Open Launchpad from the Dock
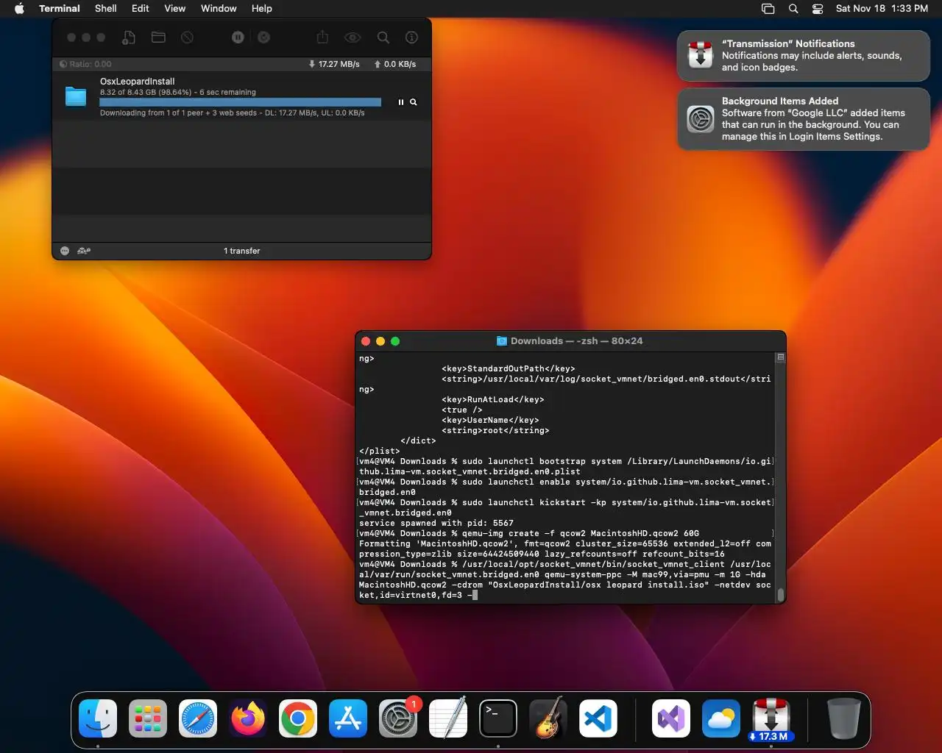The image size is (942, 753). (148, 718)
